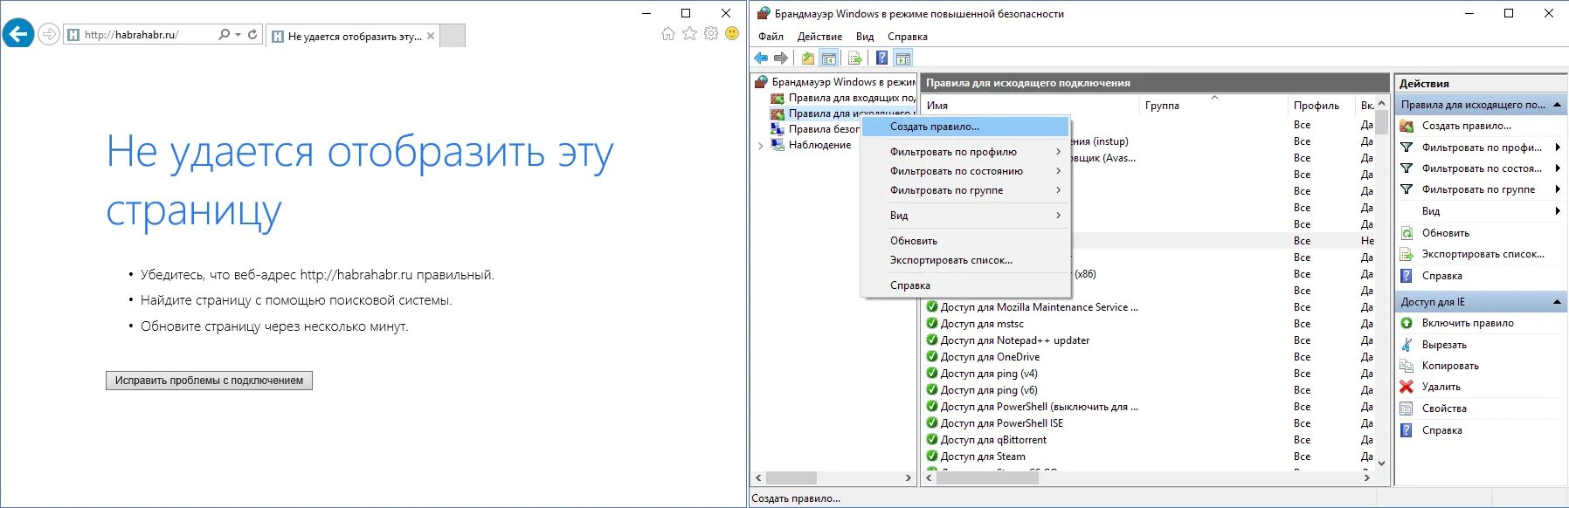Select rule 'Доступ для Steam'
The width and height of the screenshot is (1569, 508).
click(976, 457)
